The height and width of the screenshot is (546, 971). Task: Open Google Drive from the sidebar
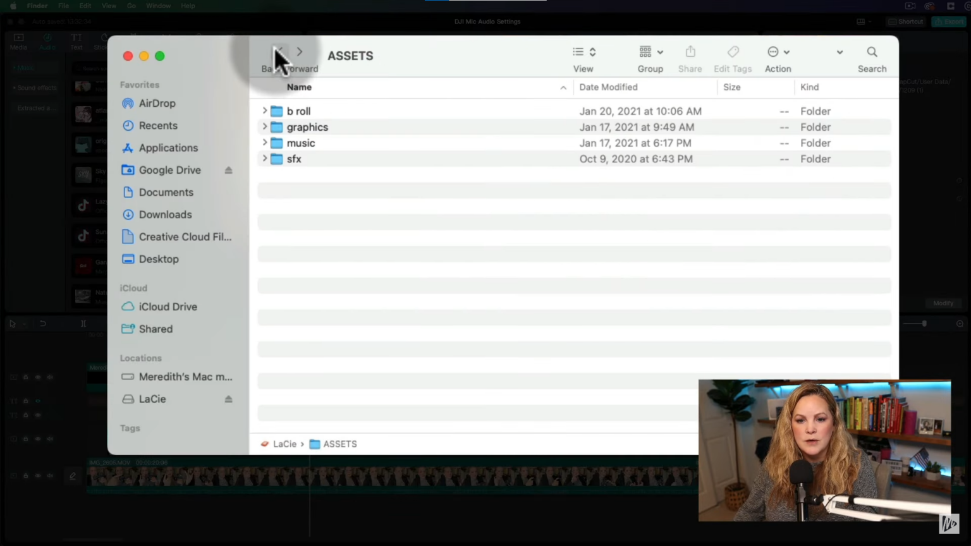coord(169,169)
